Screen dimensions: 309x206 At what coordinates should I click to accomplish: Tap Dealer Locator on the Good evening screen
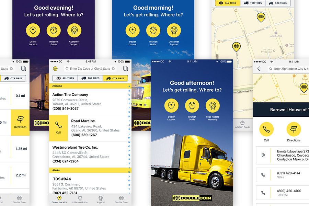click(x=33, y=30)
